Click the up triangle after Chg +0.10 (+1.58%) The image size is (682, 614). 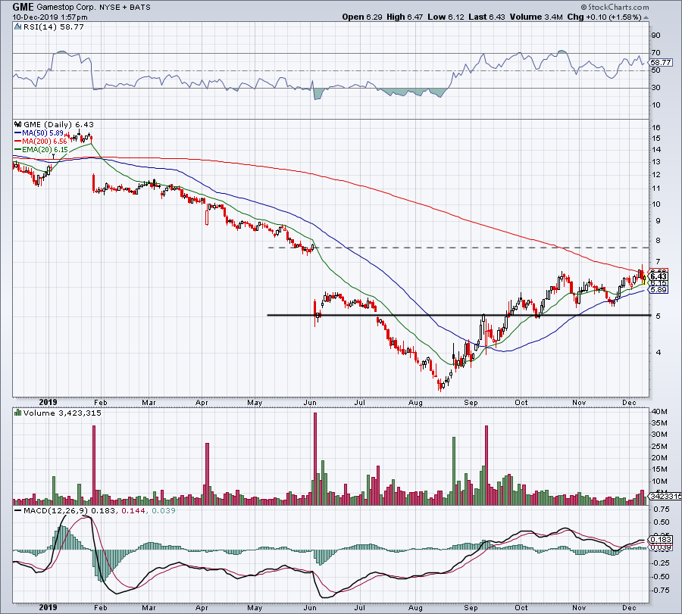(646, 17)
